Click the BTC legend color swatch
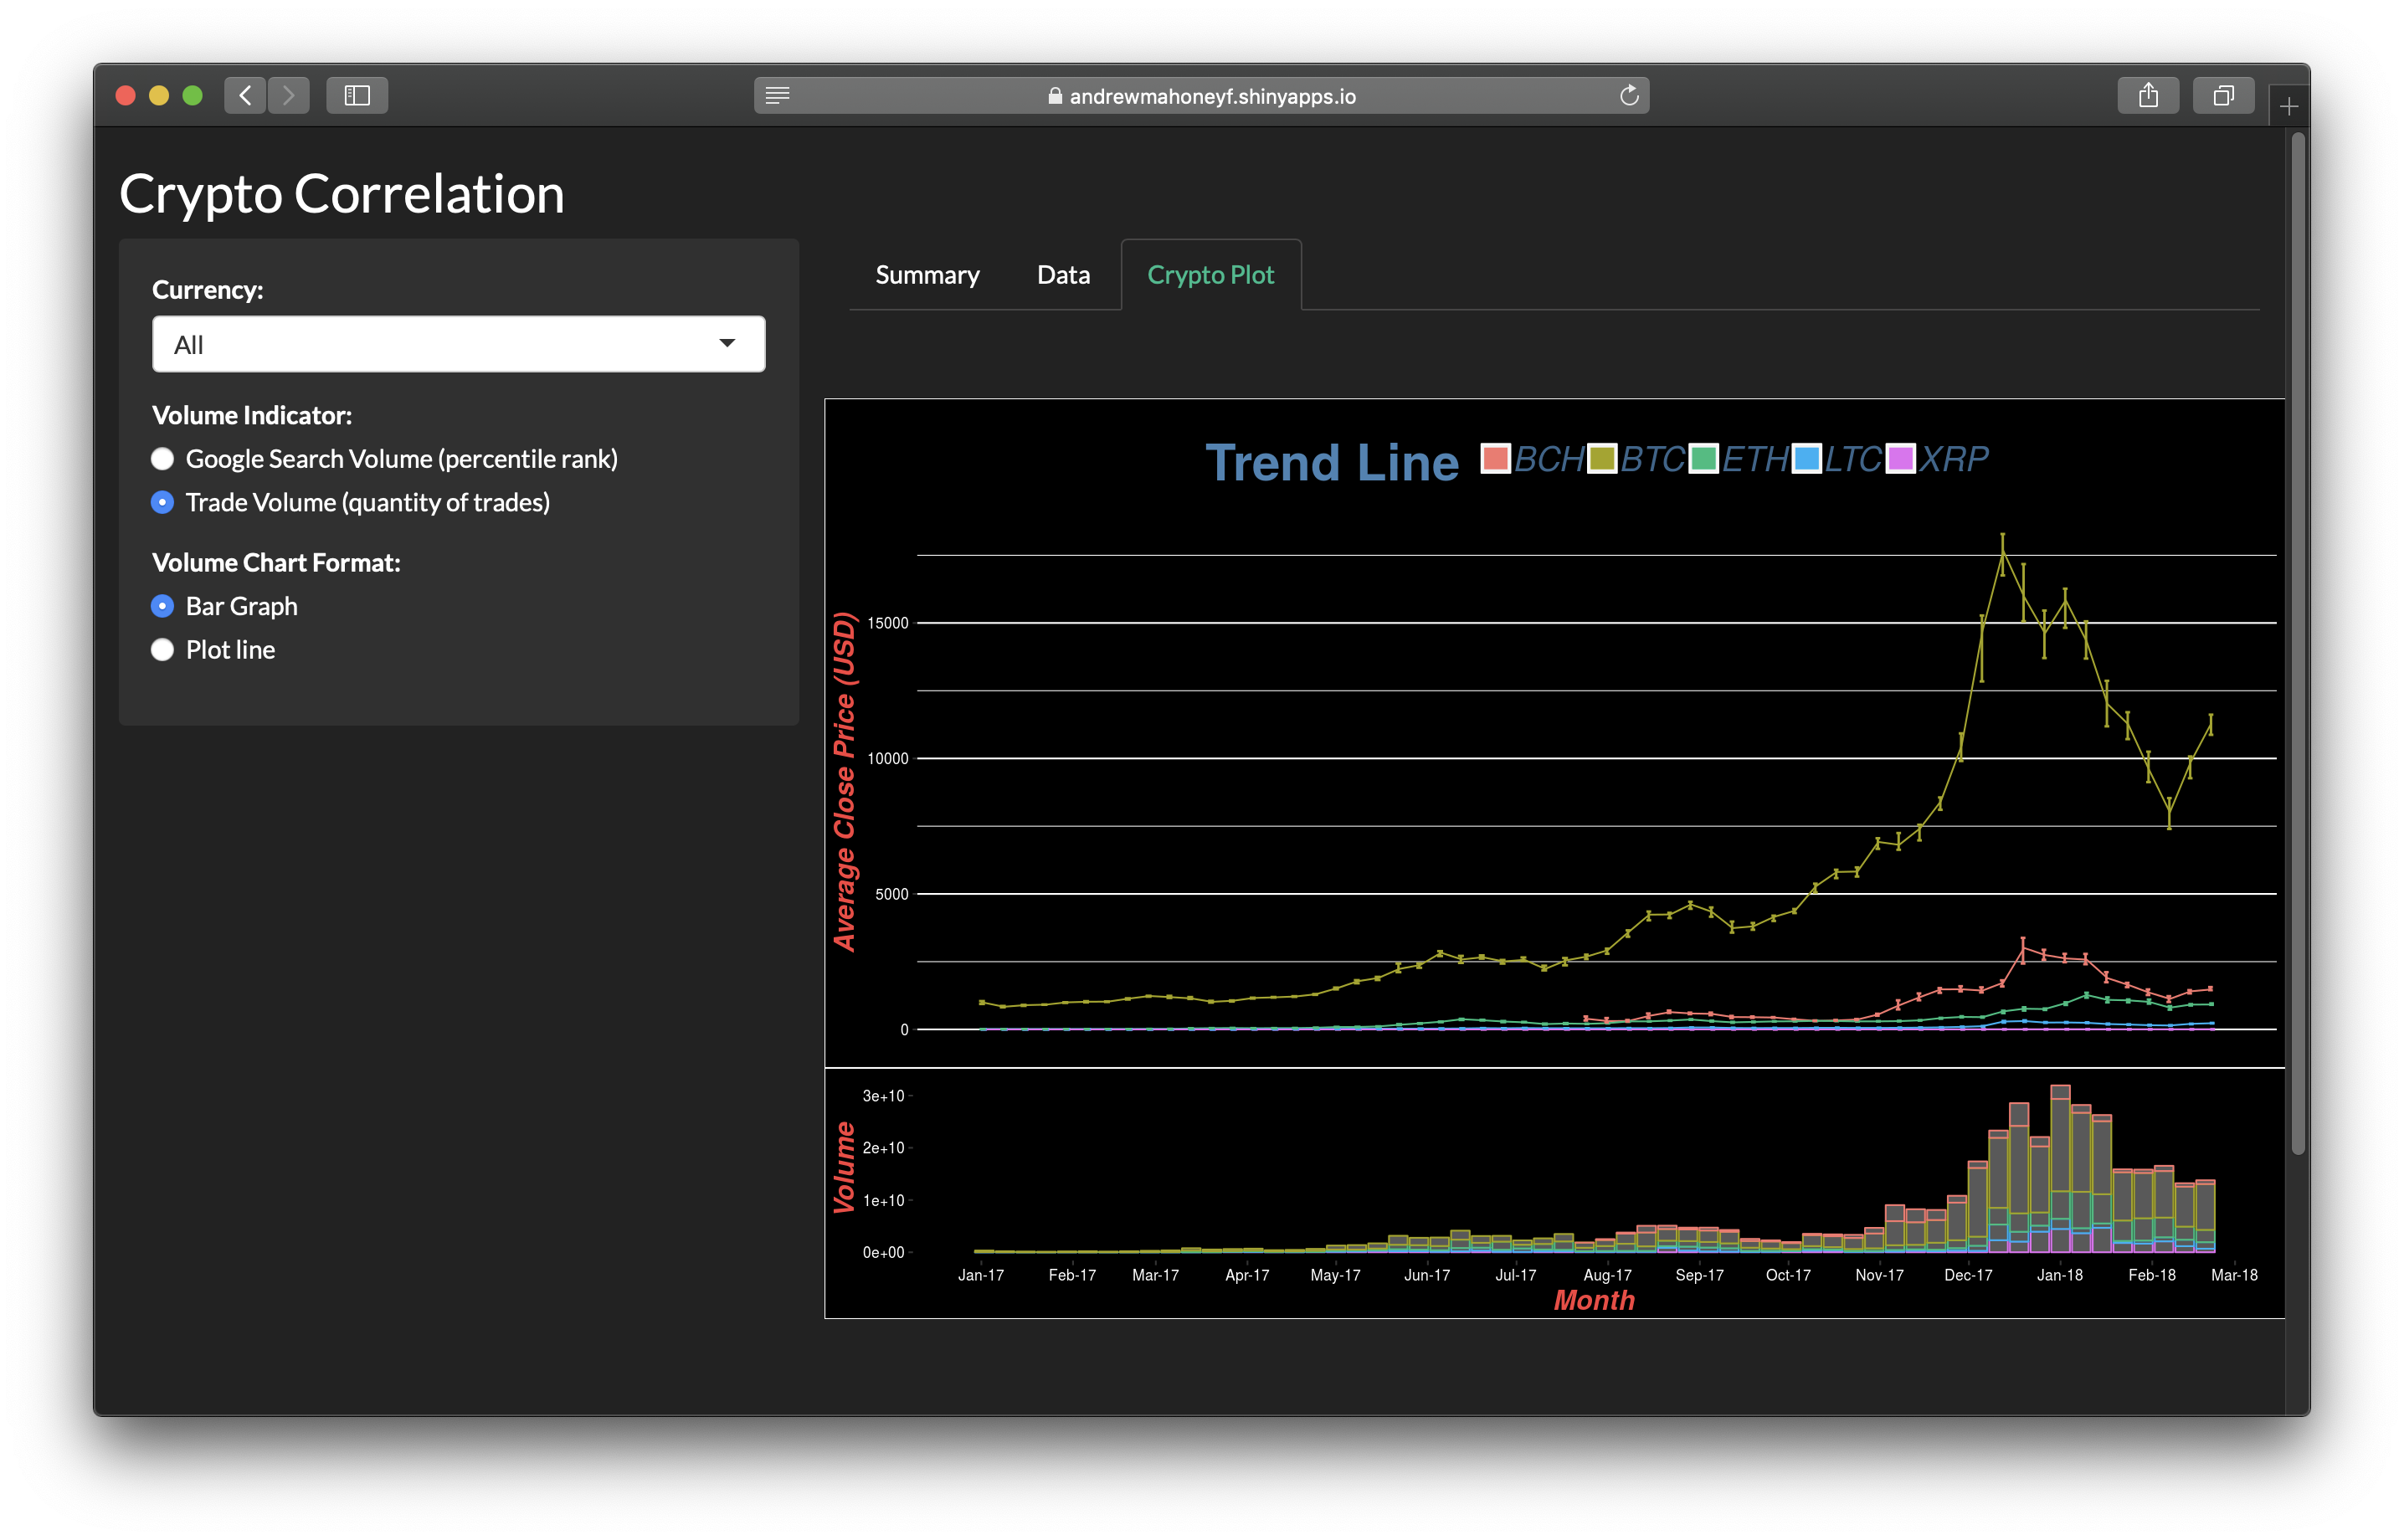Screen dimensions: 2404x1540 (1602, 459)
